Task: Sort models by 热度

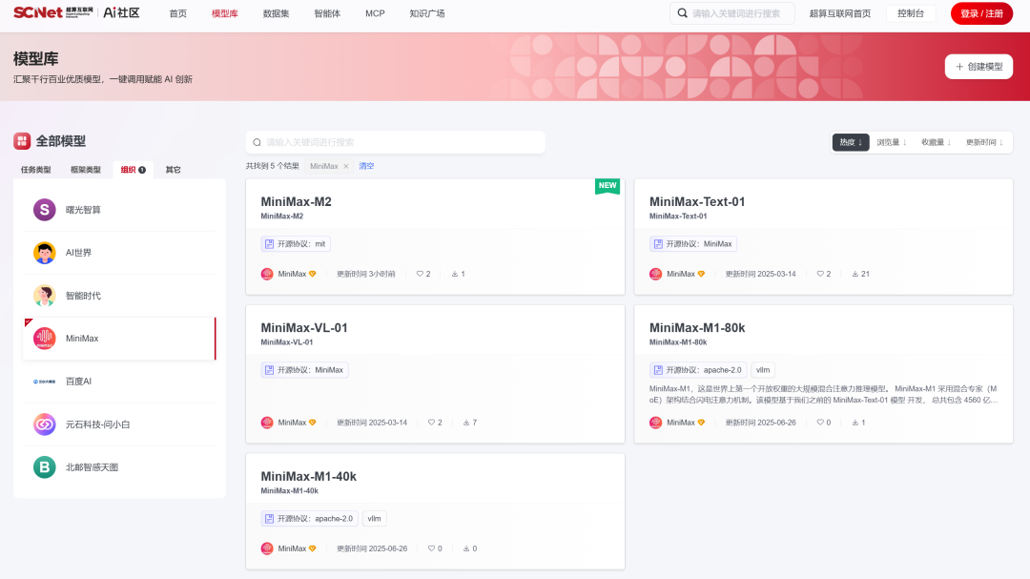Action: (x=851, y=142)
